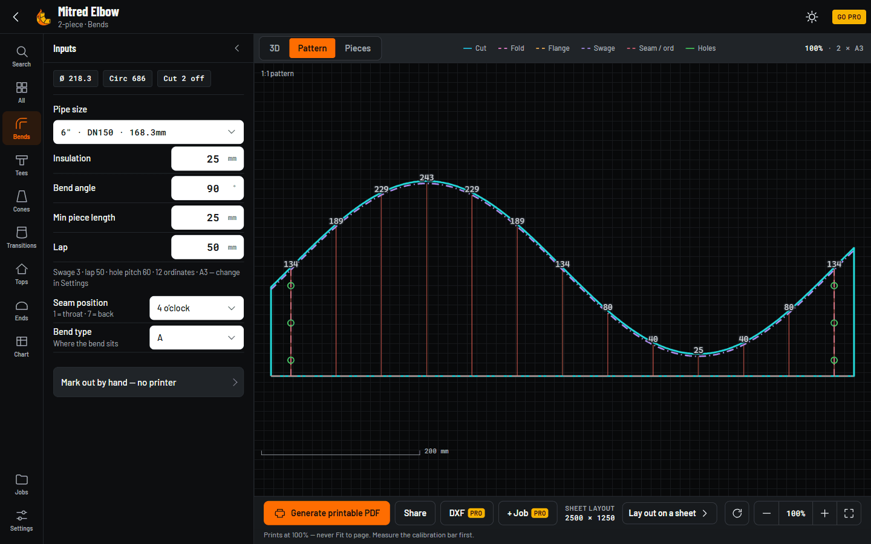Switch to the 3D tab
This screenshot has width=871, height=544.
[275, 48]
